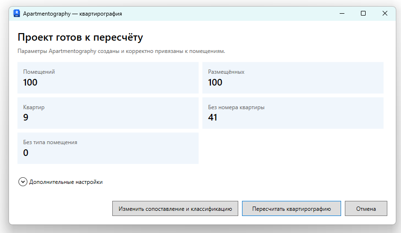
Task: Click Изменить сопоставление и классификацию button
Action: coord(175,208)
